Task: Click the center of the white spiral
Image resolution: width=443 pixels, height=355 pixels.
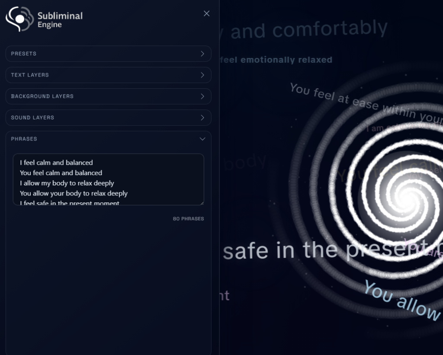Action: (405, 192)
